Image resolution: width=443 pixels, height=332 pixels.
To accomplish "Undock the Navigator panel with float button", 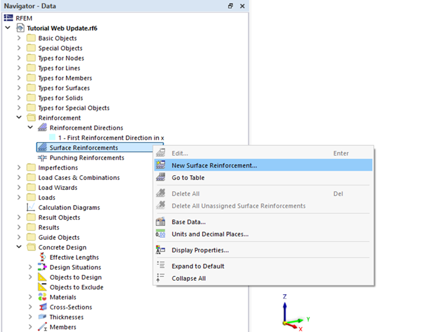I will pos(231,6).
